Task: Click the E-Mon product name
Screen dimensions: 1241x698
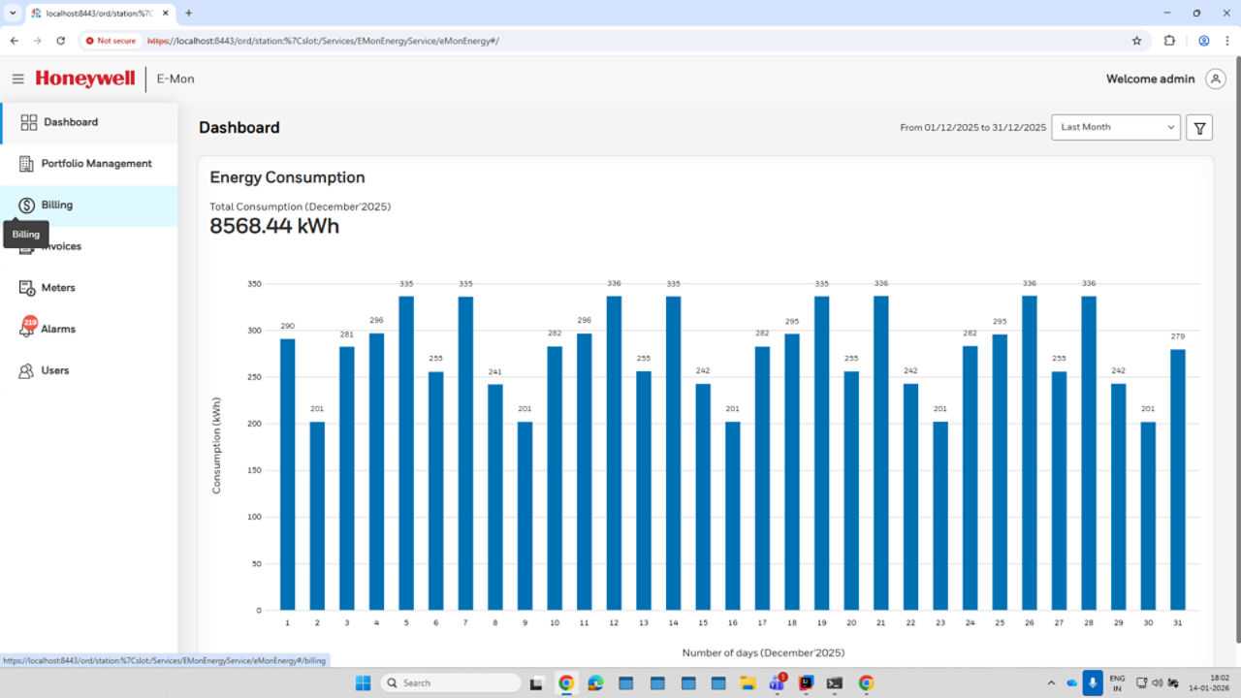Action: pyautogui.click(x=175, y=79)
